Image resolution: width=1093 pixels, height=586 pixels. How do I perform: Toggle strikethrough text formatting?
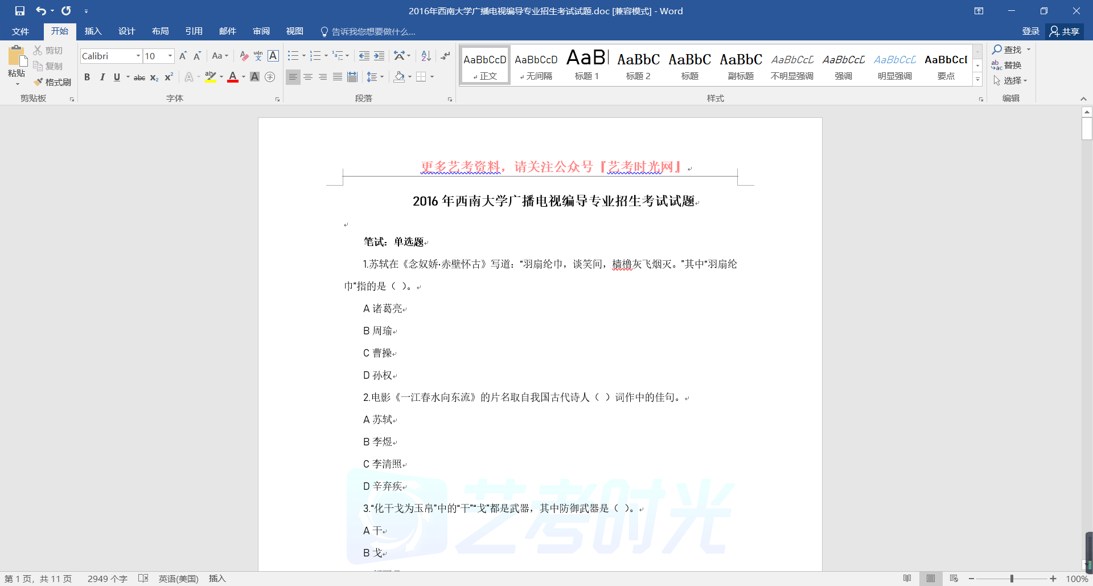pyautogui.click(x=139, y=77)
